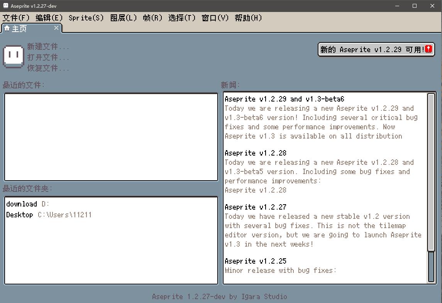Click the home icon on the 主页 tab
The image size is (442, 303).
[x=7, y=29]
